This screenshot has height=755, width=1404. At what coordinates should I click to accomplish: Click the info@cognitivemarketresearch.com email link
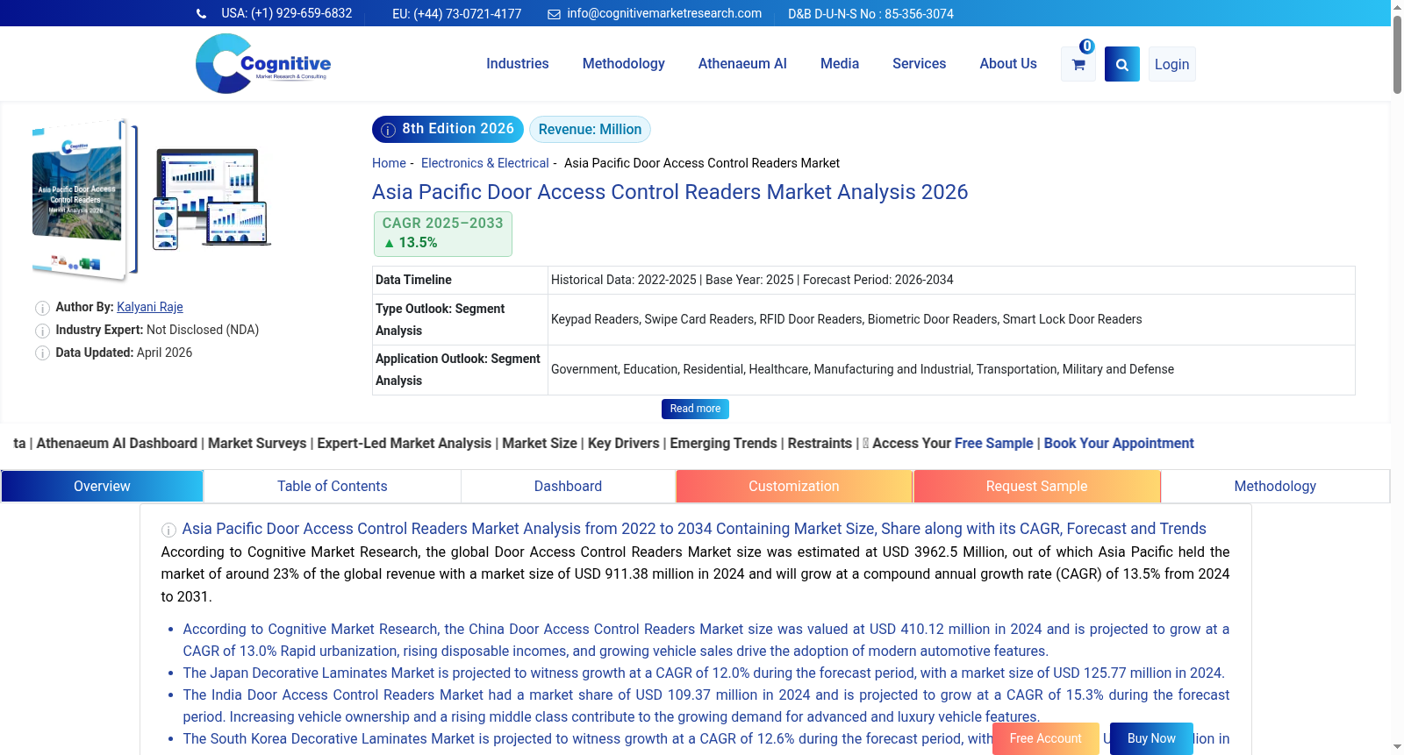(664, 13)
